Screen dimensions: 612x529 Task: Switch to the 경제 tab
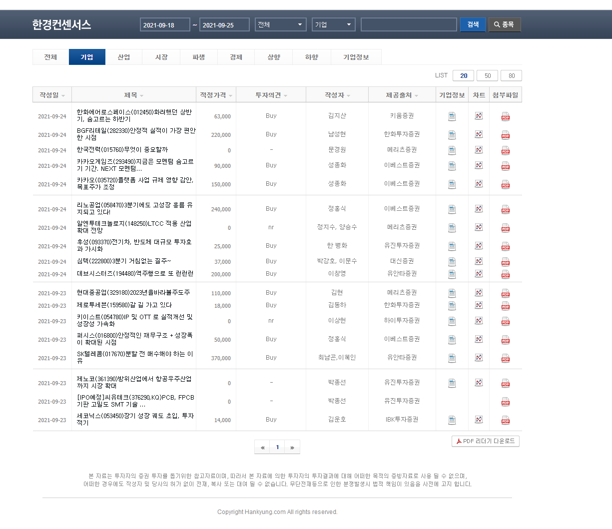click(x=236, y=57)
